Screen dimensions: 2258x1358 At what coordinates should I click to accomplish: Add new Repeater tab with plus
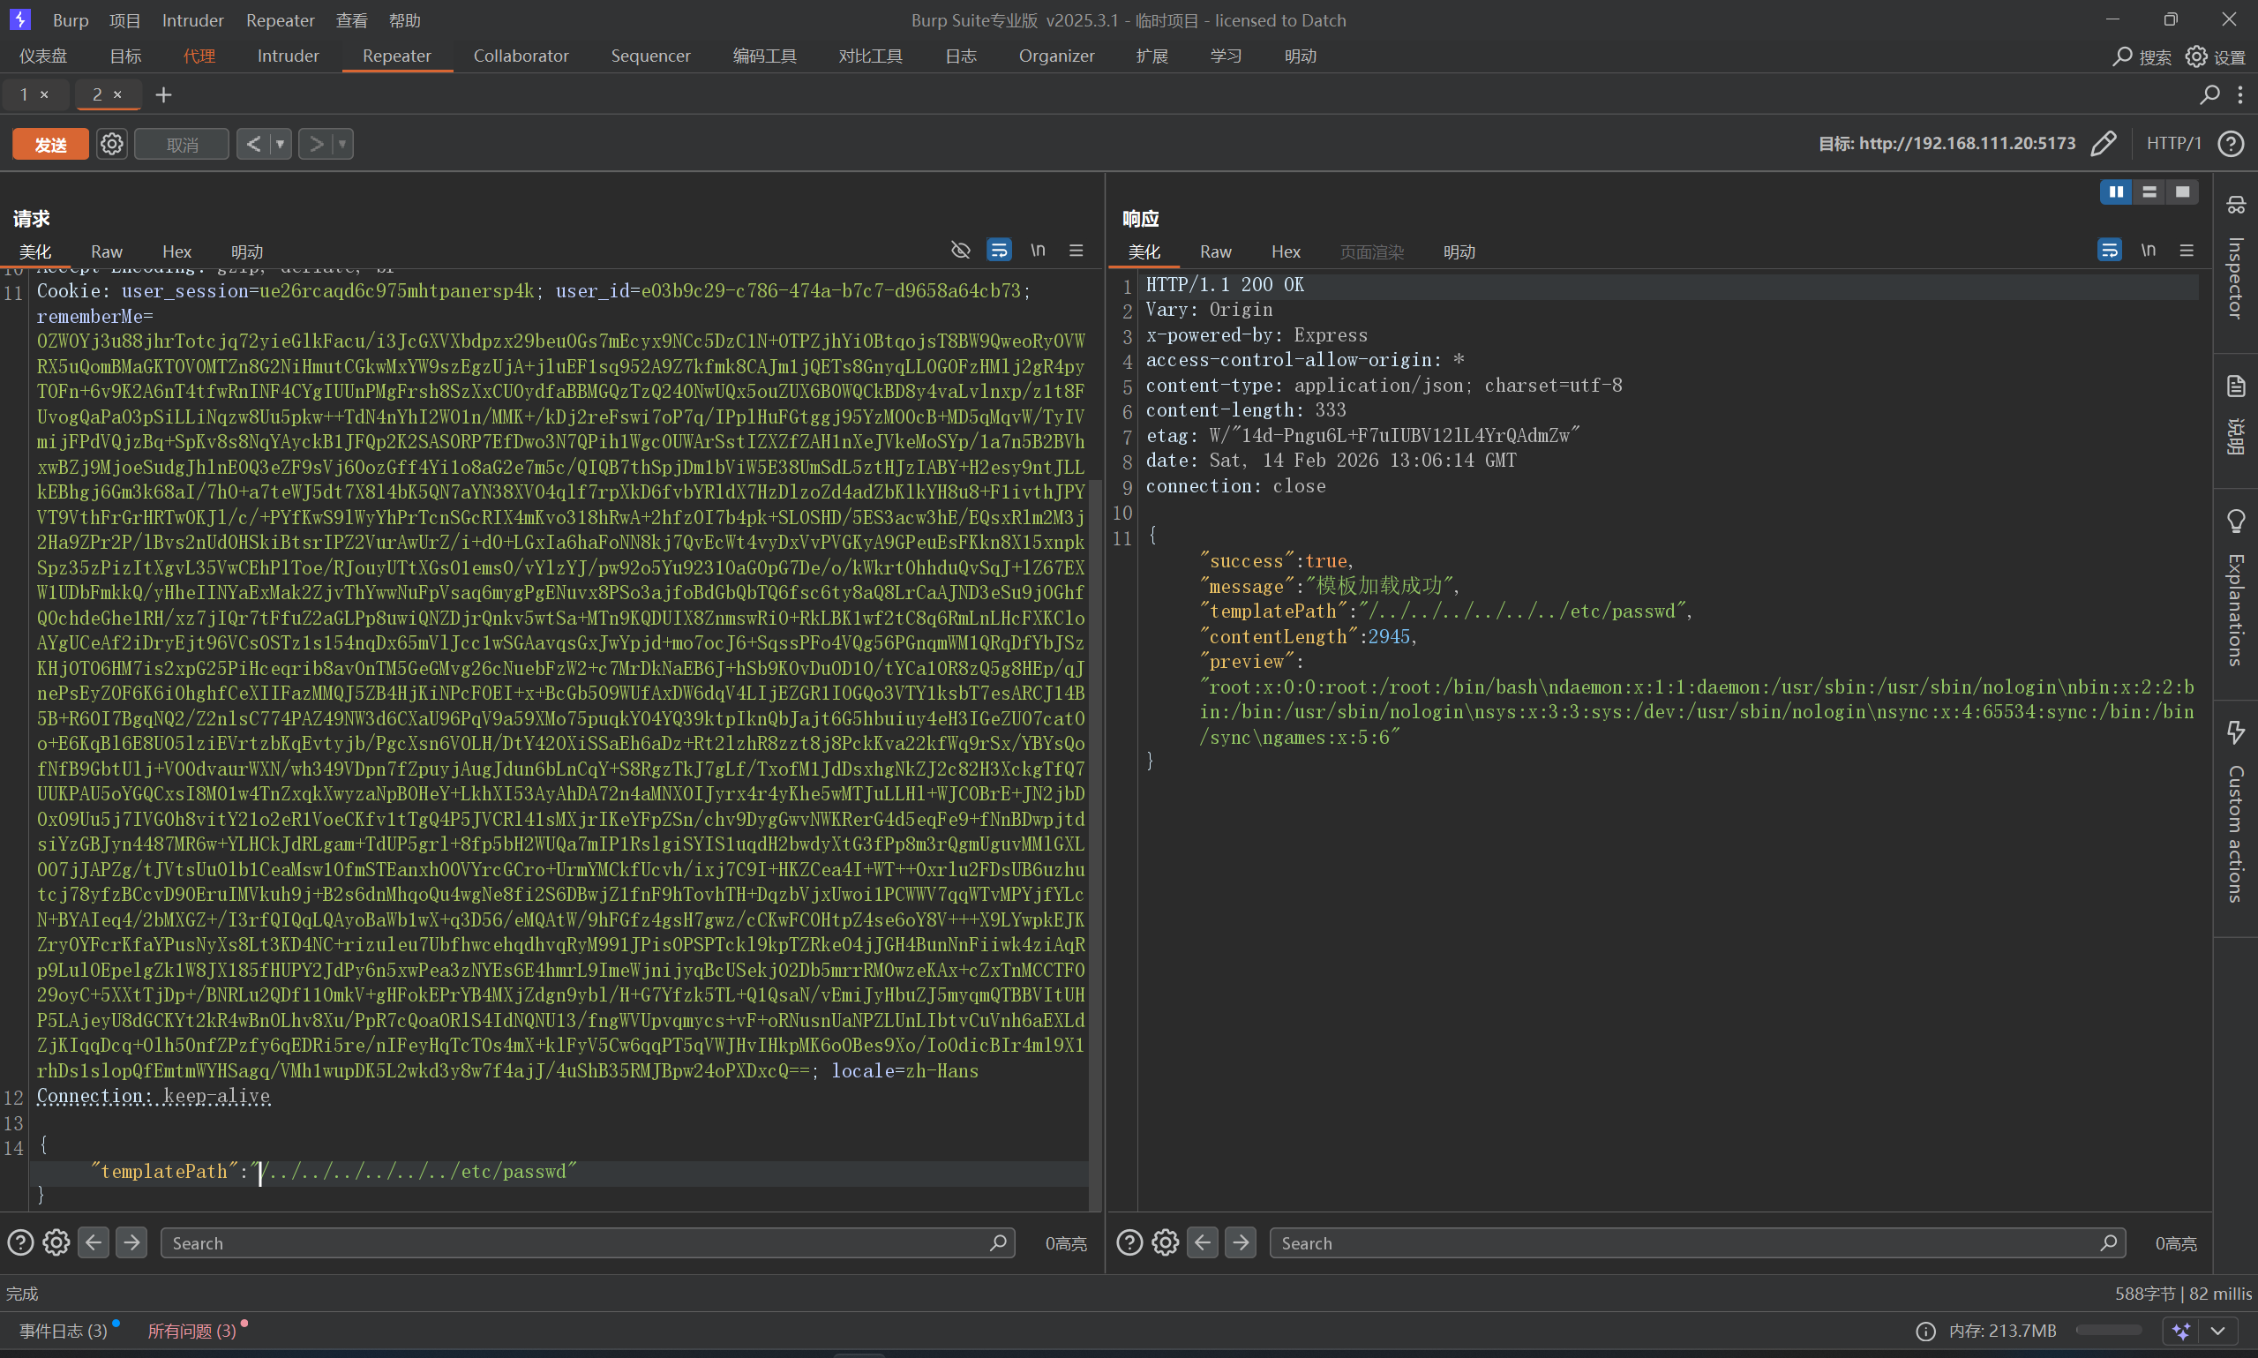[x=164, y=94]
